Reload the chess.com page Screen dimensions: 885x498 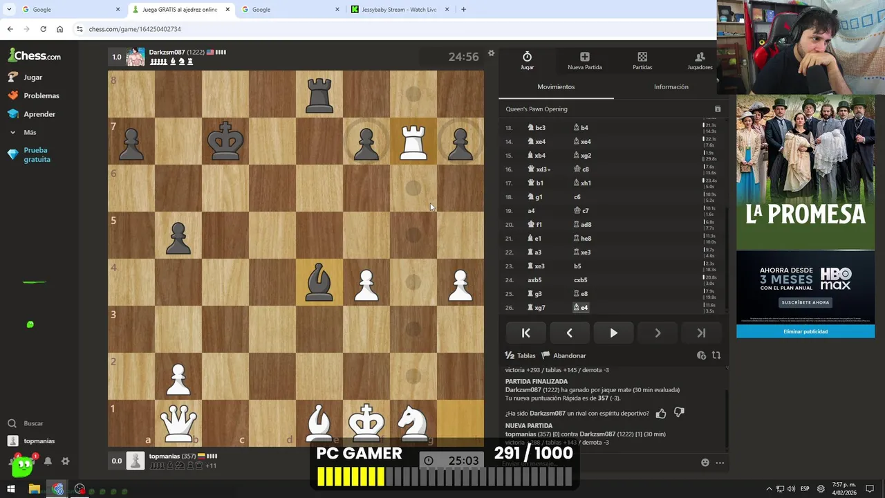[x=43, y=29]
